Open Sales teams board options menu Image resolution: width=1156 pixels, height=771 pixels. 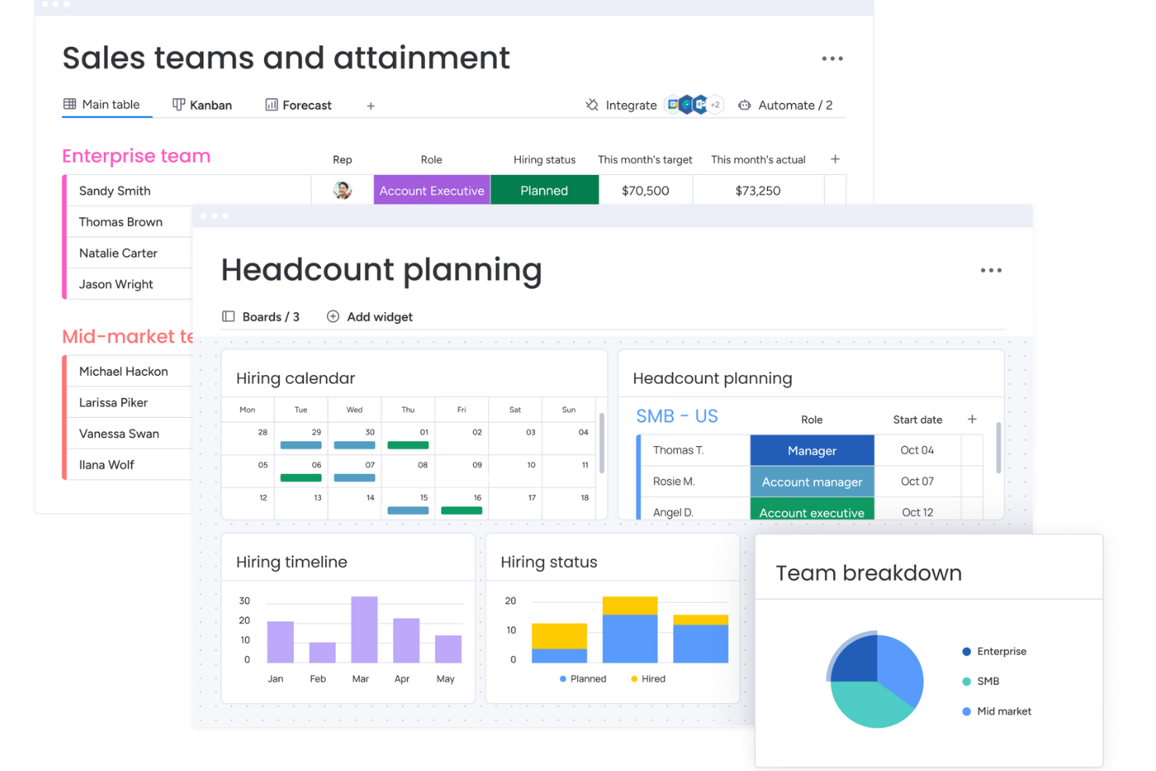coord(833,59)
